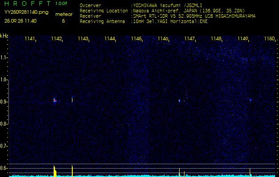Image resolution: width=279 pixels, height=177 pixels.
Task: Click the 0.7 kHz frequency axis label
Action: click(x=4, y=146)
